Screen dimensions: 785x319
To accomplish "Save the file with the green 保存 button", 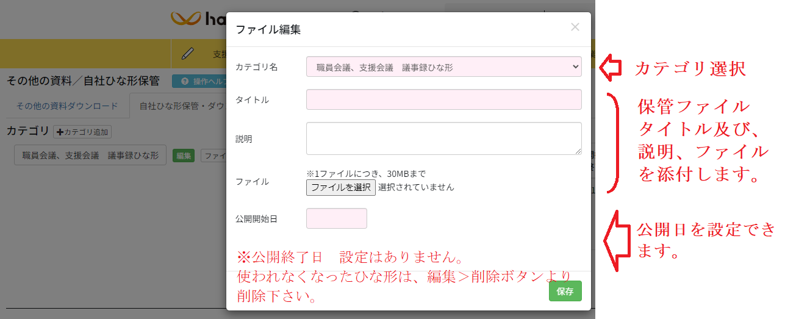I will (x=565, y=292).
